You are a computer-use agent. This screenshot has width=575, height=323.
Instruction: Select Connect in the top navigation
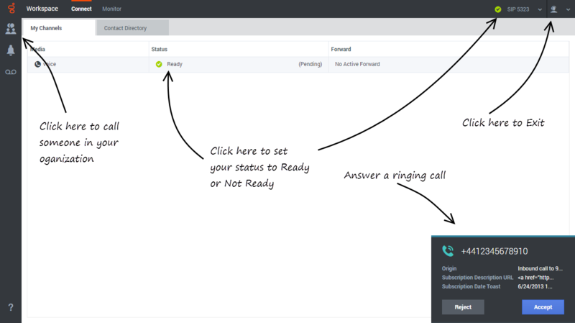(x=81, y=9)
